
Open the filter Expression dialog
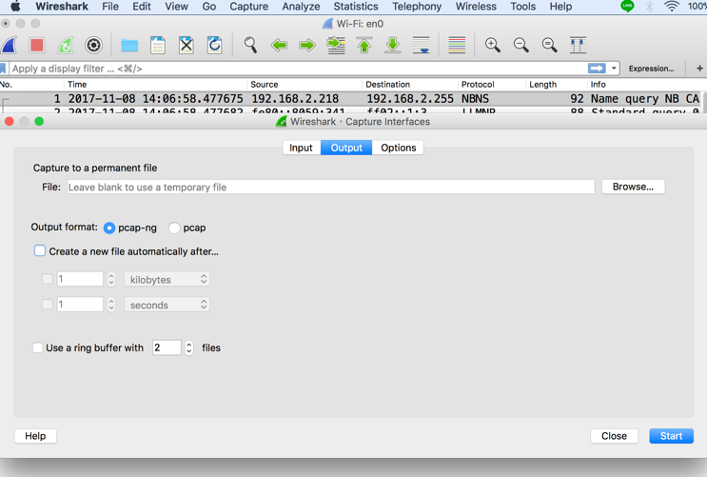tap(651, 69)
